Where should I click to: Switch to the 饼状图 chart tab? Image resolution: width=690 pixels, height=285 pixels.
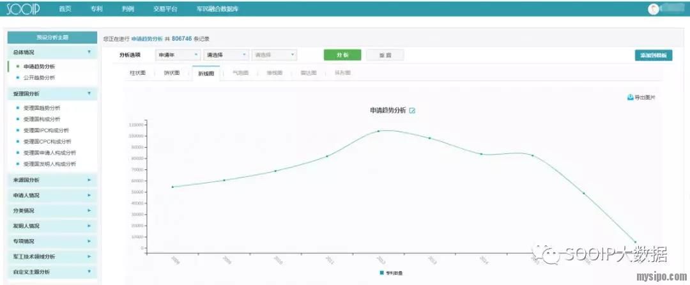[x=172, y=73]
